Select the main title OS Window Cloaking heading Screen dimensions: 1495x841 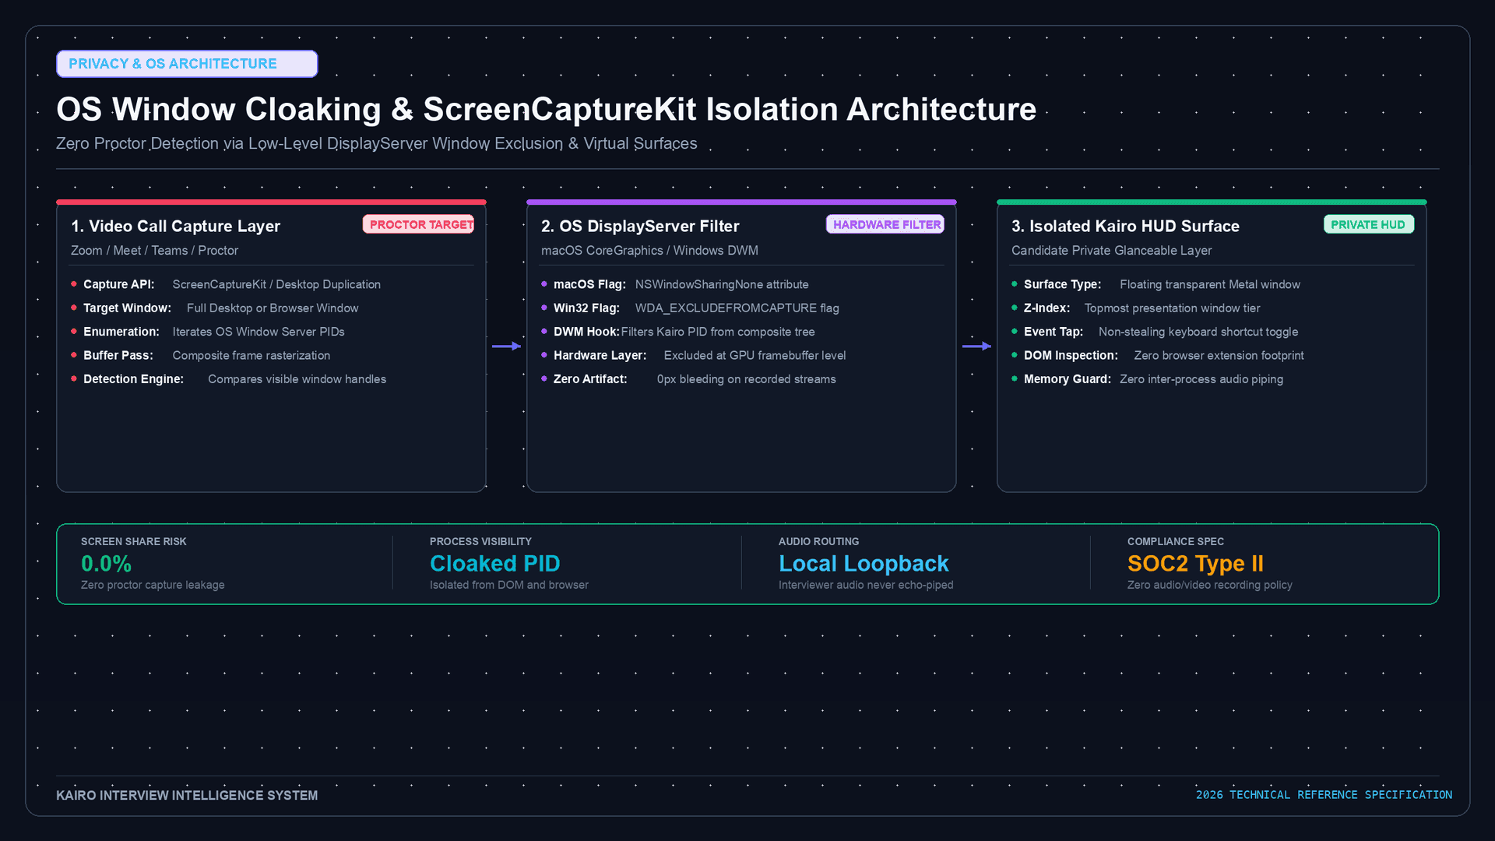[x=546, y=109]
